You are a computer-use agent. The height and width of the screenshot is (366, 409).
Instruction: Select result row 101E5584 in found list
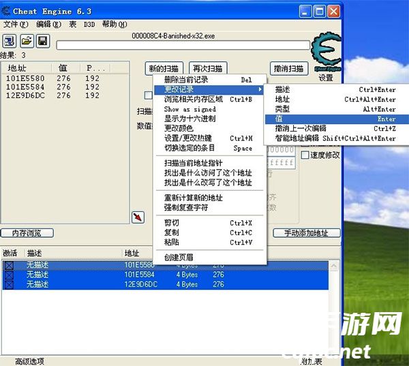(65, 87)
